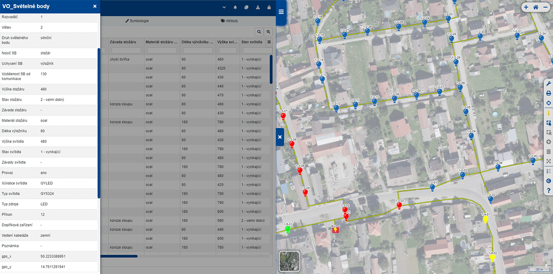Click the basemap satellite thumbnail
Image resolution: width=553 pixels, height=274 pixels.
click(289, 261)
